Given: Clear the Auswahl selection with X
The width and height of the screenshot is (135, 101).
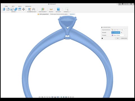Looking at the screenshot, I should coord(121,33).
